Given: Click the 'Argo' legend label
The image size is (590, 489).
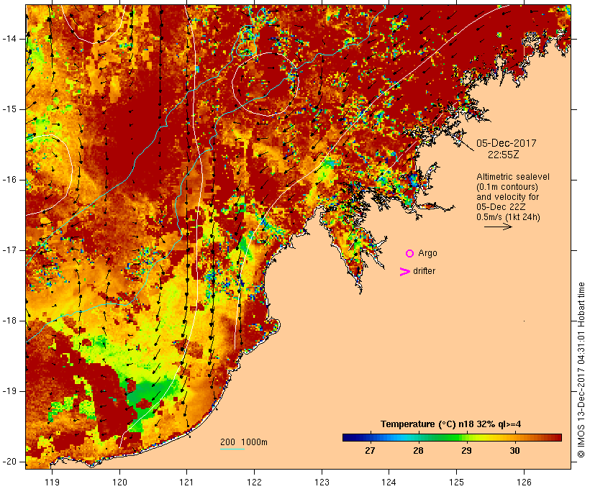Looking at the screenshot, I should point(427,254).
